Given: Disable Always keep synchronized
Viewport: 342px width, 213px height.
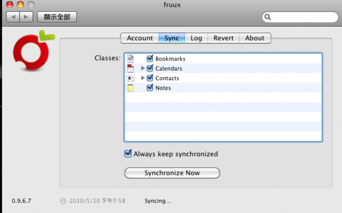Looking at the screenshot, I should tap(128, 154).
